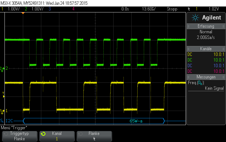Toggle channel 3 in the header bar
The width and height of the screenshot is (226, 142).
pos(50,9)
